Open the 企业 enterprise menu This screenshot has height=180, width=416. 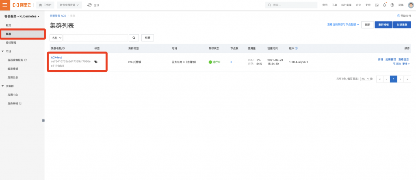point(358,5)
